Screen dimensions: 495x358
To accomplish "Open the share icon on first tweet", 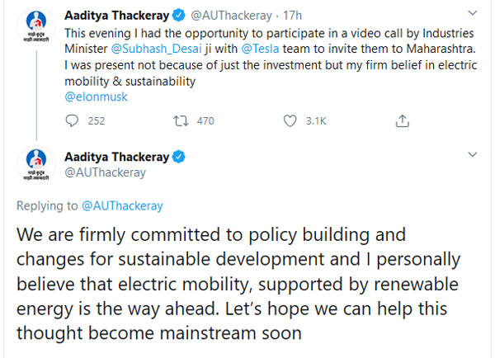I will pyautogui.click(x=402, y=121).
